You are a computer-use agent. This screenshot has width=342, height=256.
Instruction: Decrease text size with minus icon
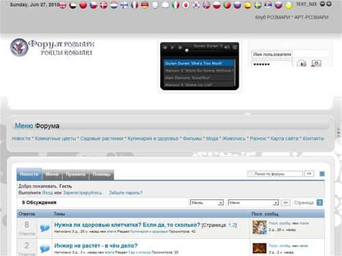322,3
